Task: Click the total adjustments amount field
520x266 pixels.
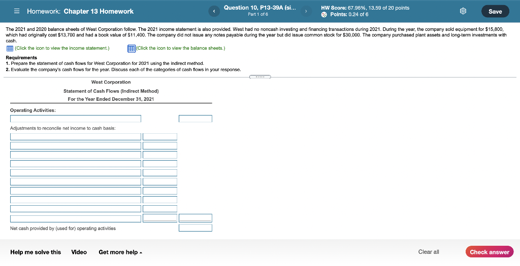Action: [x=196, y=218]
